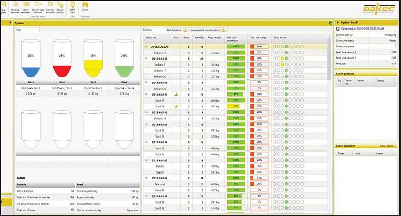This screenshot has height=216, width=401.
Task: Click the Clear alarms button
Action: [387, 146]
